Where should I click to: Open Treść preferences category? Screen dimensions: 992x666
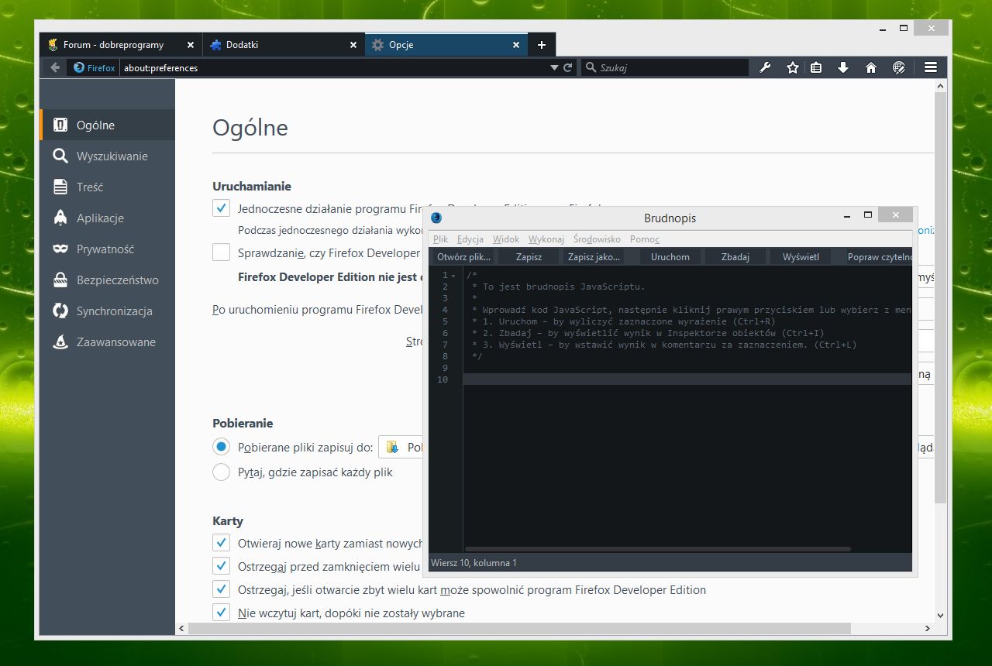click(108, 187)
